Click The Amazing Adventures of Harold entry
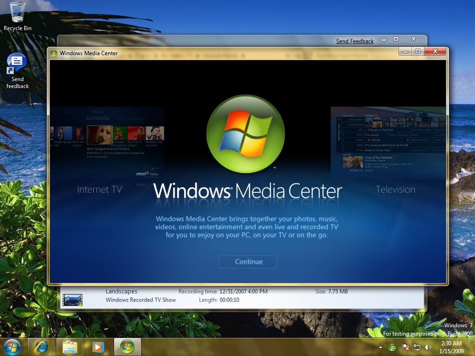Screen dimensions: 475x356 [x=386, y=145]
